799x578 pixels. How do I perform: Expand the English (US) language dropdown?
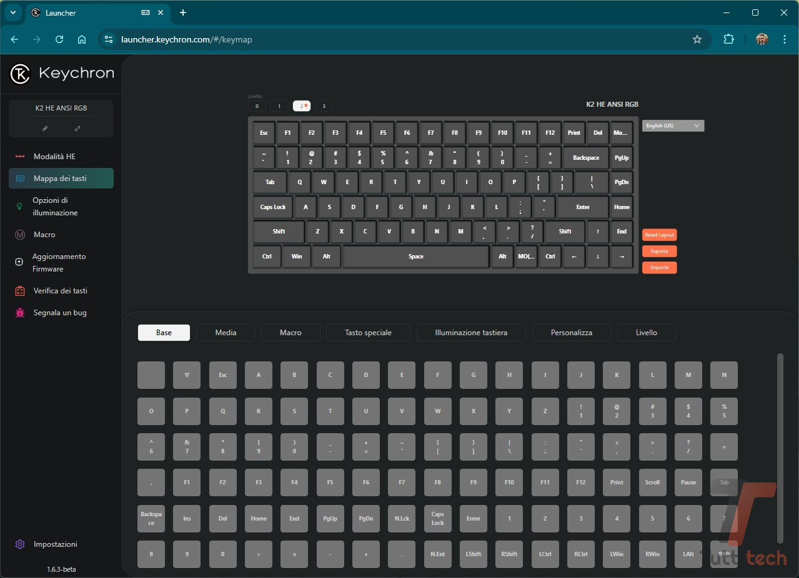tap(673, 125)
